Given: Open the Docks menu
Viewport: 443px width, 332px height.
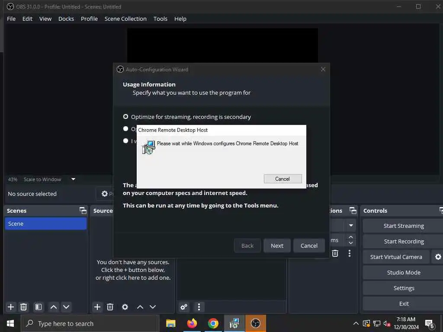Looking at the screenshot, I should tap(66, 19).
